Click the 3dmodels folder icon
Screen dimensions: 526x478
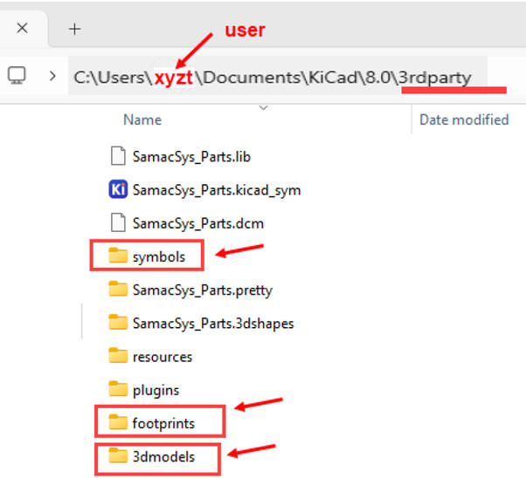pyautogui.click(x=118, y=456)
